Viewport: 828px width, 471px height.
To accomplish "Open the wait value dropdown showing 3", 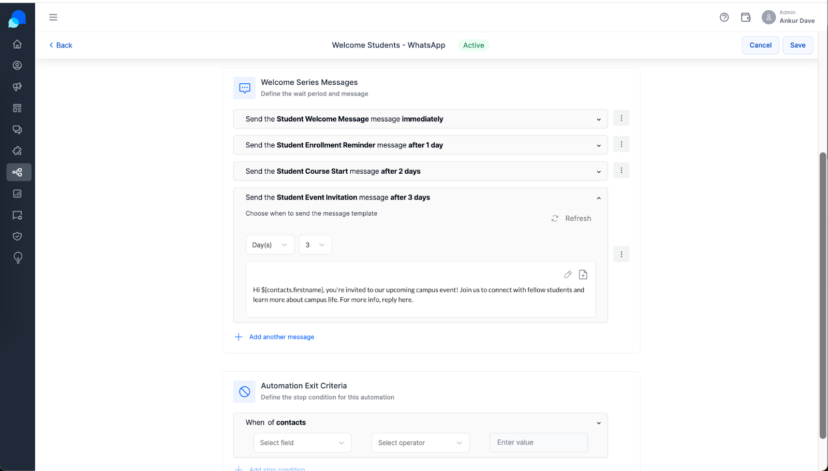I will [315, 245].
